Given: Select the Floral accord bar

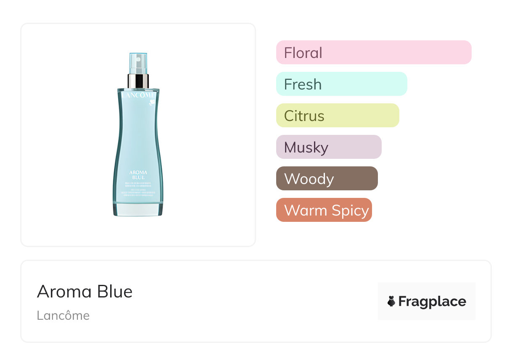Looking at the screenshot, I should [373, 53].
